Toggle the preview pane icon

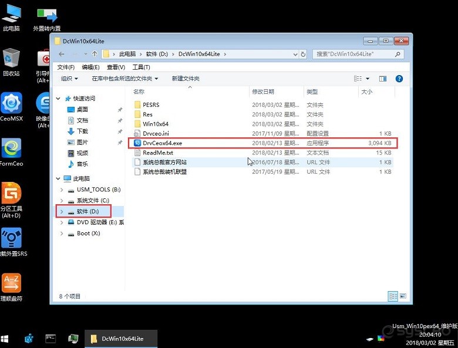[383, 79]
